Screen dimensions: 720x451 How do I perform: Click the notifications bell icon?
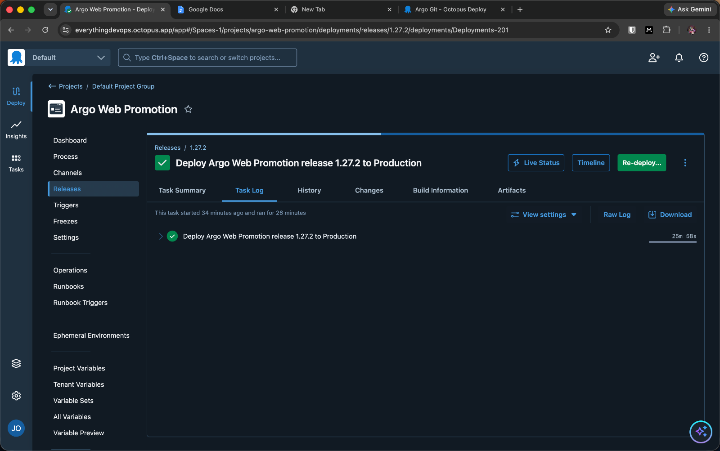click(x=679, y=58)
